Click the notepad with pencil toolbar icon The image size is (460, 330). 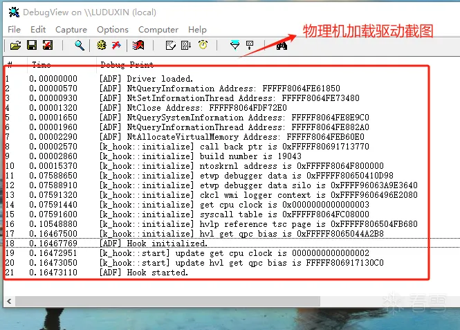pos(170,45)
